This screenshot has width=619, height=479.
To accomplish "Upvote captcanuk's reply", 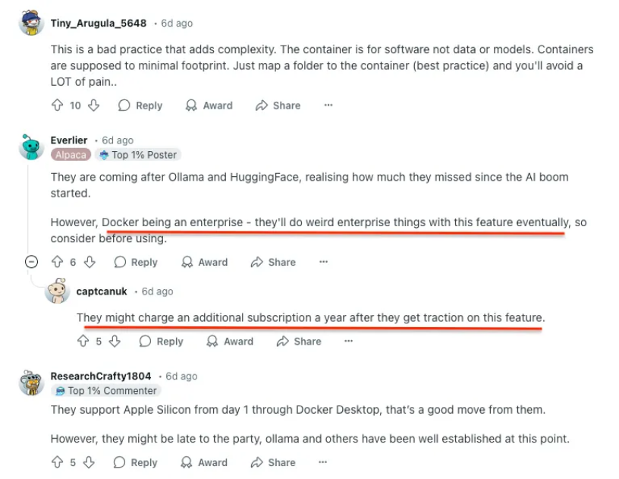I will (x=83, y=342).
